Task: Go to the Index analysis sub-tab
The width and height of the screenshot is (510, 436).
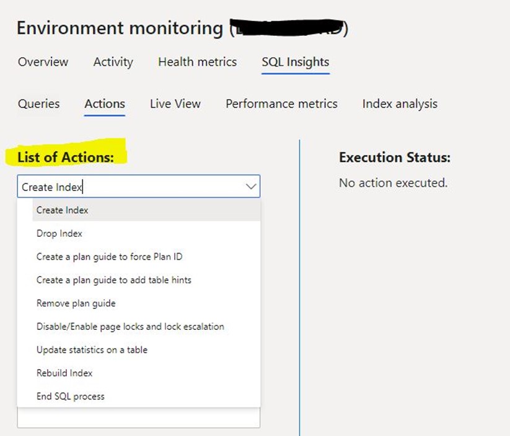Action: [400, 104]
